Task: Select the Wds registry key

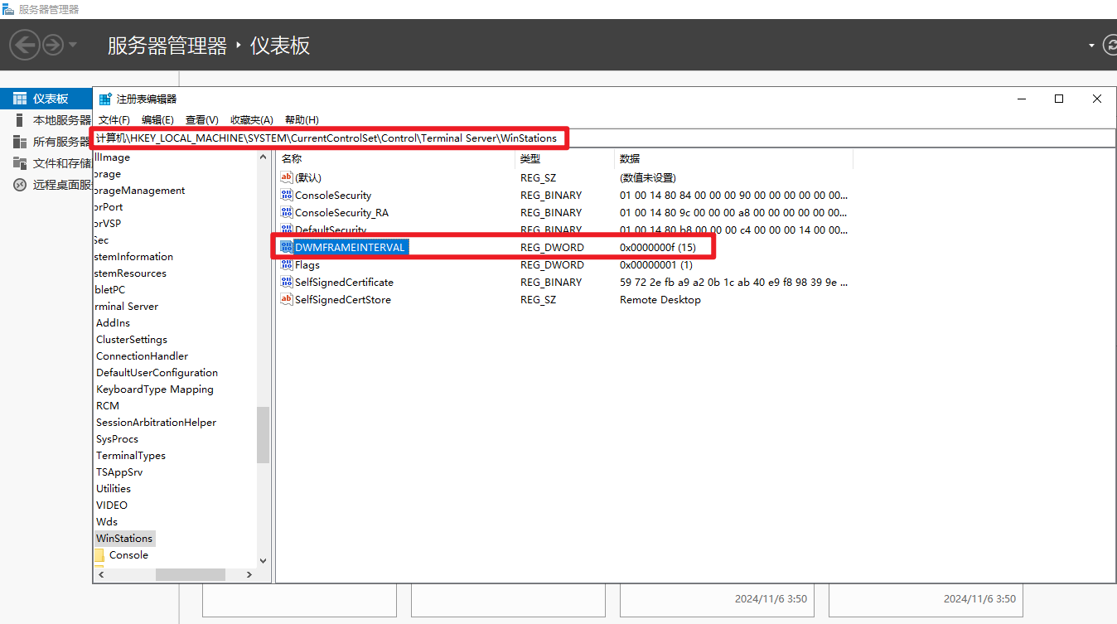Action: 107,522
